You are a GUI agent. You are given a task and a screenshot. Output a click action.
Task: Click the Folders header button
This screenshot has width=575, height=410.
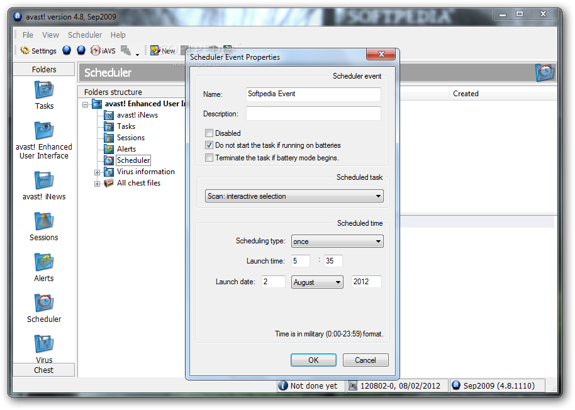(x=44, y=70)
